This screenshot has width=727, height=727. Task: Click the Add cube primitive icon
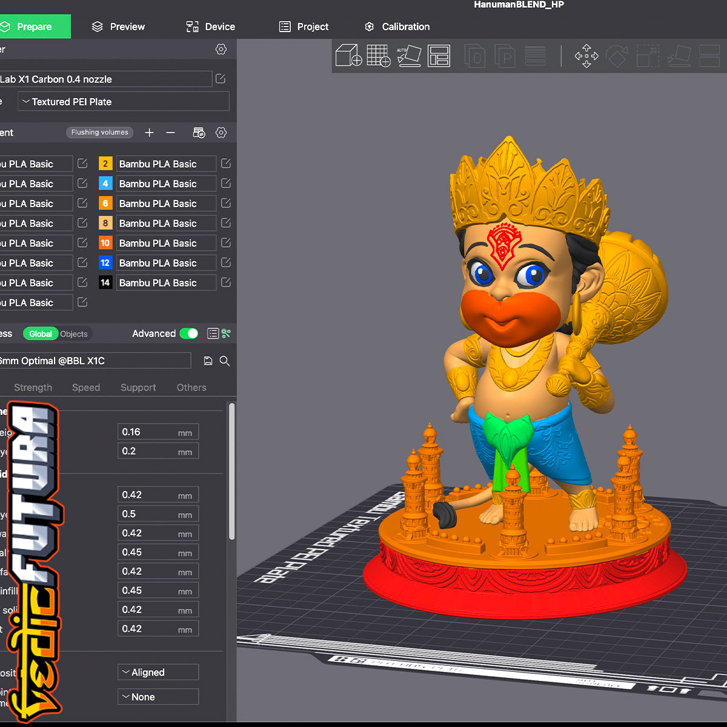point(348,56)
